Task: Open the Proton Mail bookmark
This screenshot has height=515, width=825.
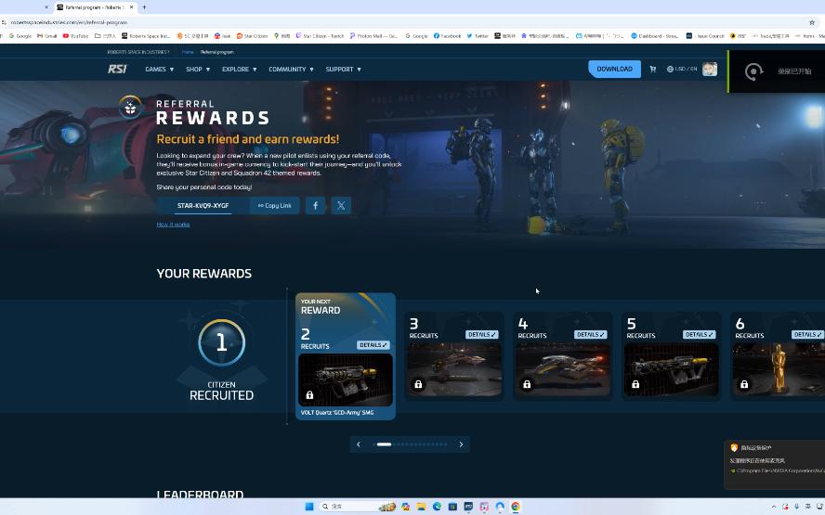Action: pyautogui.click(x=373, y=36)
